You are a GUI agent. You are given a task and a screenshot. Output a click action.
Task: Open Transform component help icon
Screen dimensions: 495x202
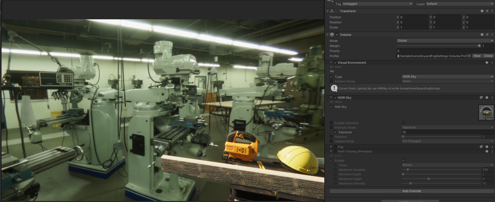pos(482,11)
